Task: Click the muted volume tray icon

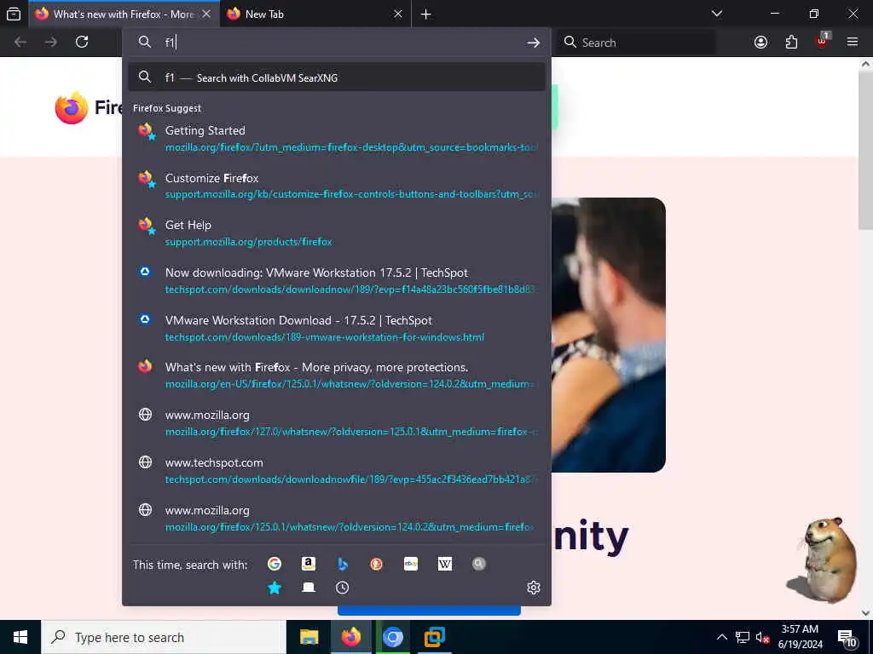Action: (x=762, y=637)
